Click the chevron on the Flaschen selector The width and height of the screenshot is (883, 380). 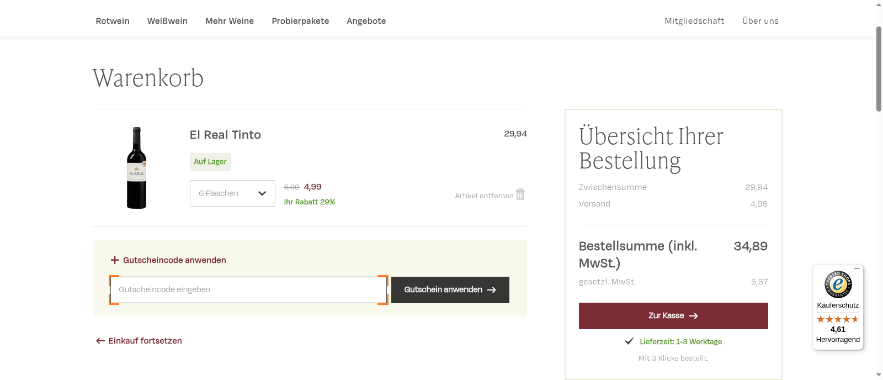click(x=262, y=193)
